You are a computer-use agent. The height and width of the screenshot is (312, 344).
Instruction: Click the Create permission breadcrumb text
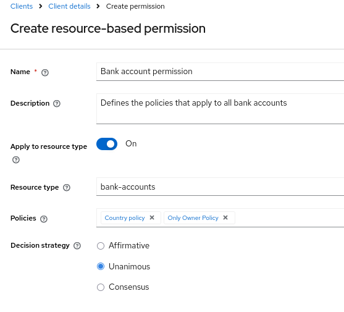tap(135, 6)
